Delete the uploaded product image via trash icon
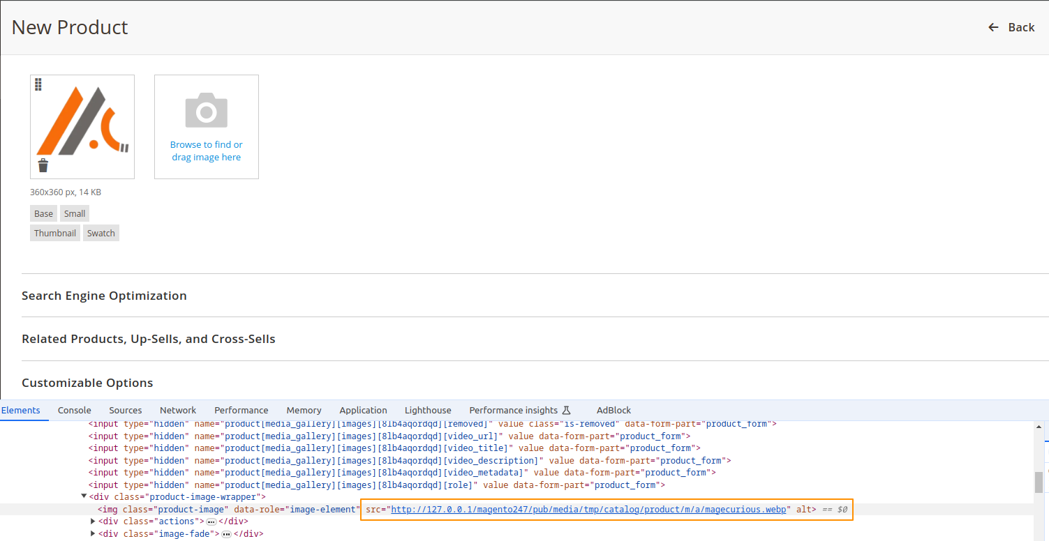This screenshot has width=1049, height=541. tap(43, 165)
